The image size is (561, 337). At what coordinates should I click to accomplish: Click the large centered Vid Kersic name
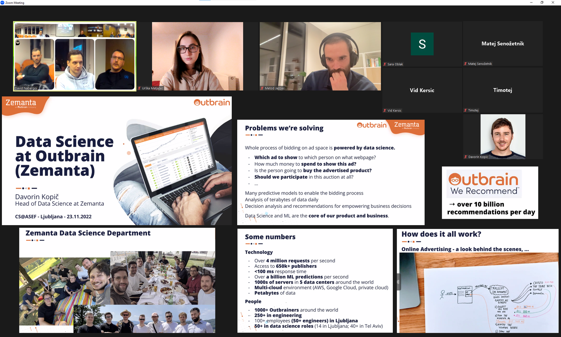[x=422, y=90]
